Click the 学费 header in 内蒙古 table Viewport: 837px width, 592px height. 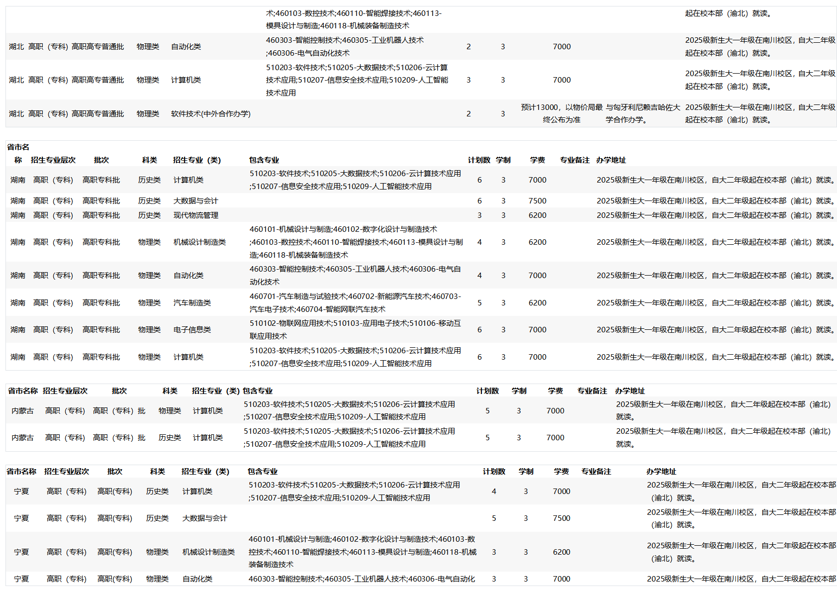[x=555, y=391]
